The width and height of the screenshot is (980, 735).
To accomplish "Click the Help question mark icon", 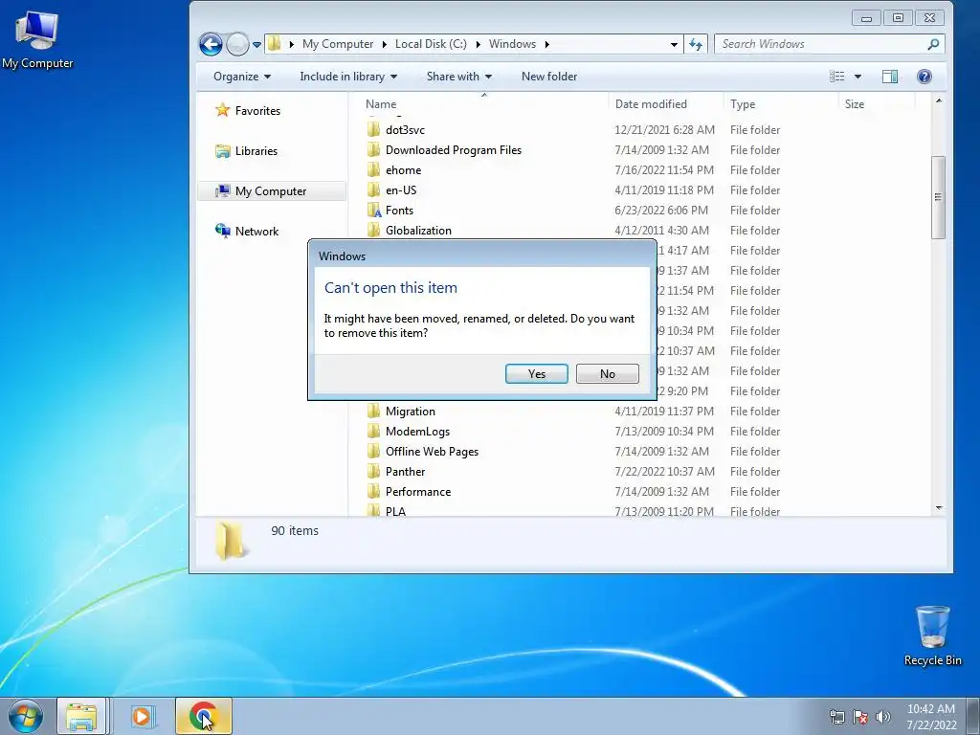I will point(924,77).
